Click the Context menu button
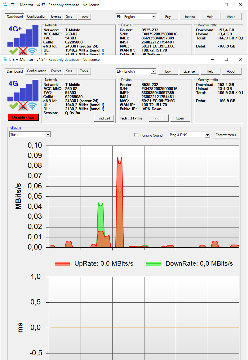The height and width of the screenshot is (360, 248). pos(226,135)
